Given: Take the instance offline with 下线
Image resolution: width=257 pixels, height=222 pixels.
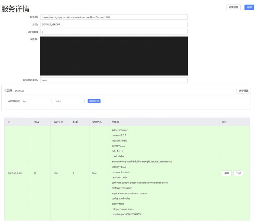Looking at the screenshot, I should pyautogui.click(x=238, y=173).
